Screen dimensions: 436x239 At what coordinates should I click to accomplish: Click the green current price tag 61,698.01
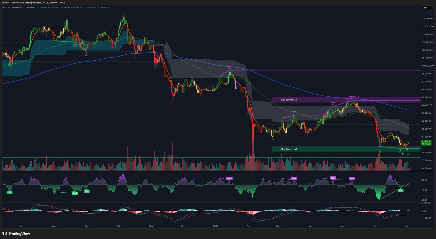(x=426, y=142)
